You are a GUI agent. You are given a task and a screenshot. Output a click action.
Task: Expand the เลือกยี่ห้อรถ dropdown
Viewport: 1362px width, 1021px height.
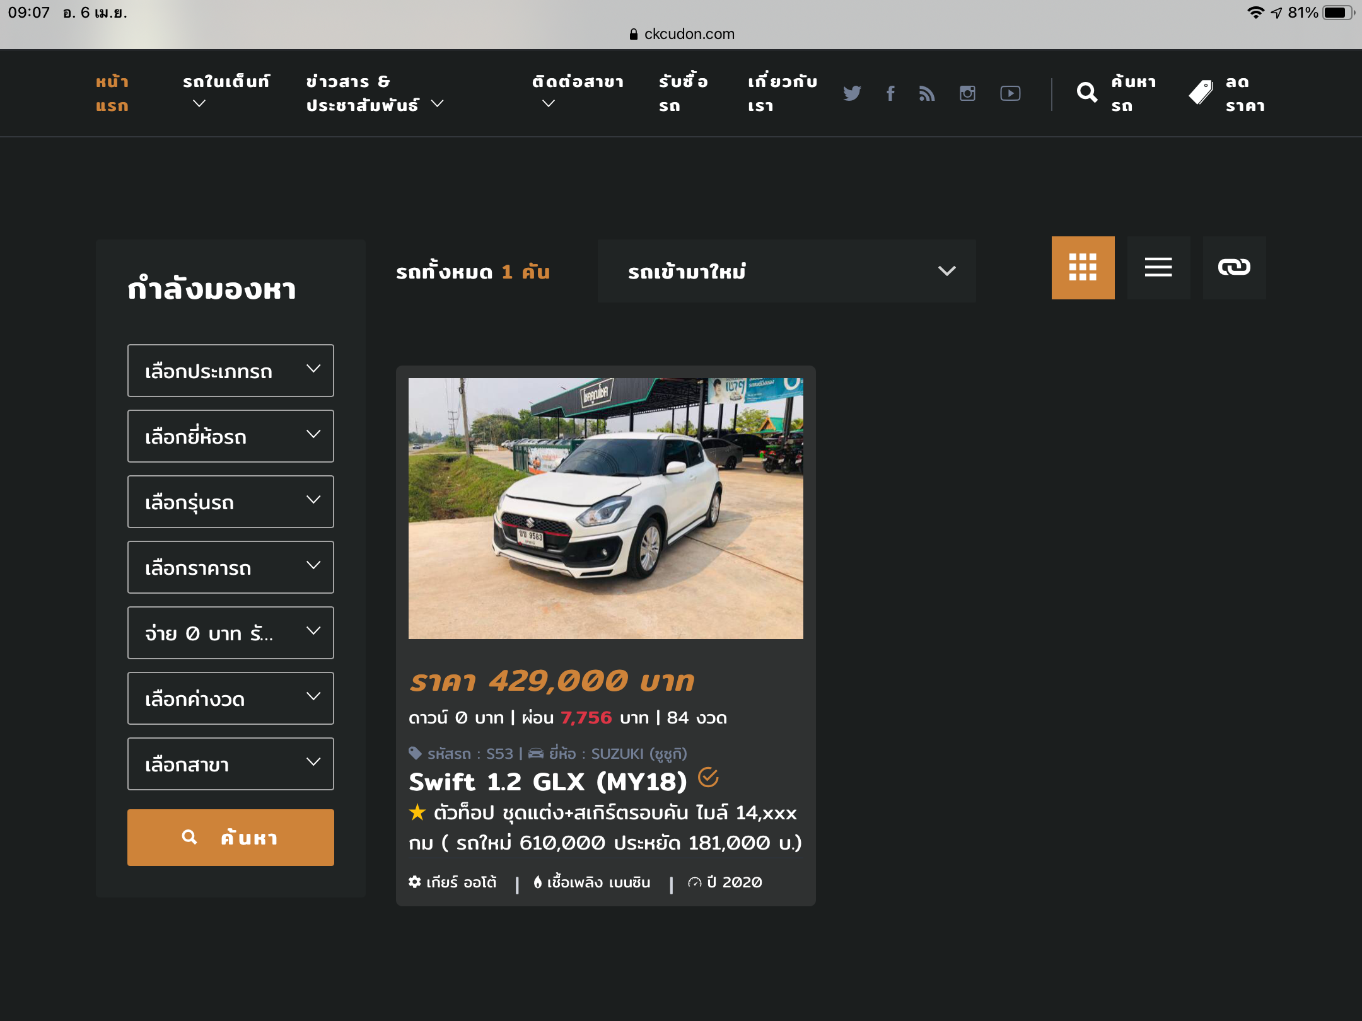(230, 436)
